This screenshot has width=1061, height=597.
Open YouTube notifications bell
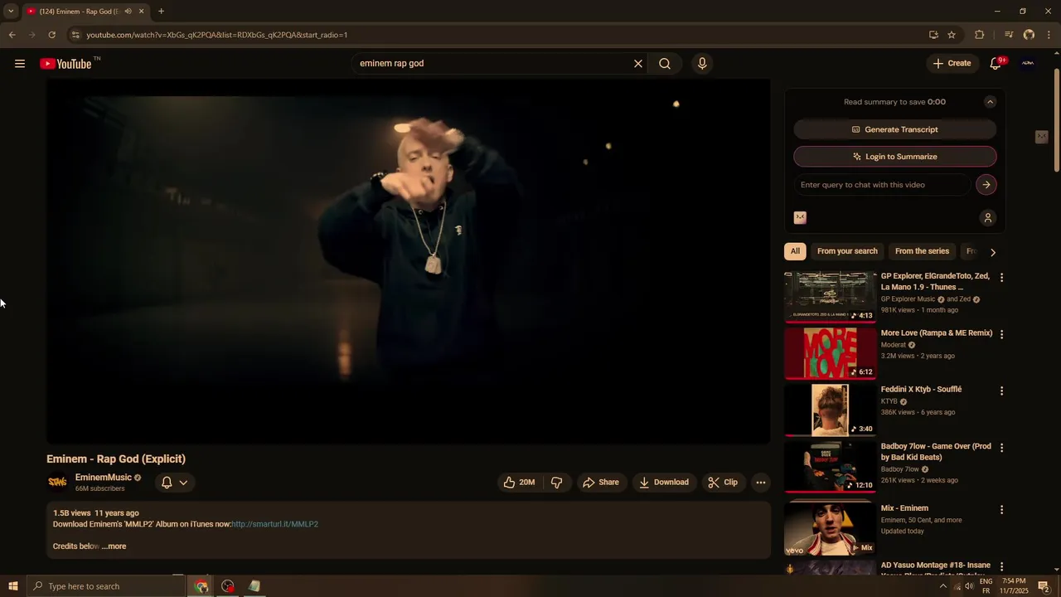[x=996, y=64]
